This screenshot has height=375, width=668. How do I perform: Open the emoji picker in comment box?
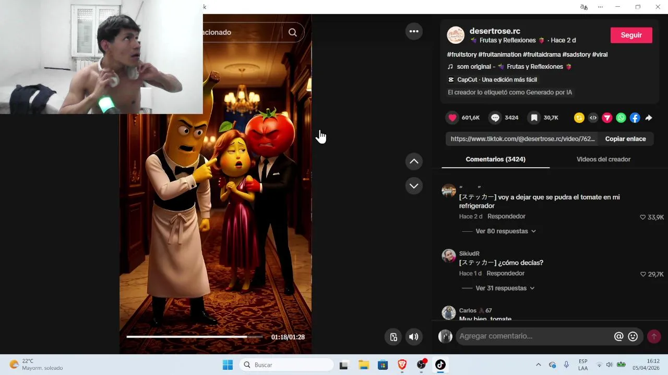[x=633, y=336]
